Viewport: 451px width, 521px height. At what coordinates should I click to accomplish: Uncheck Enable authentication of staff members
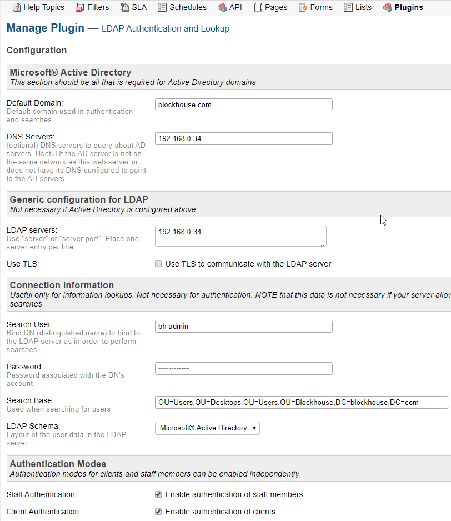(x=158, y=494)
